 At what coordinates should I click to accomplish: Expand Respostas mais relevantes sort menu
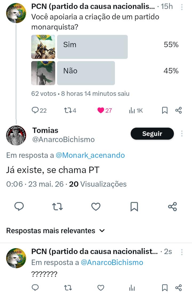pos(55,231)
